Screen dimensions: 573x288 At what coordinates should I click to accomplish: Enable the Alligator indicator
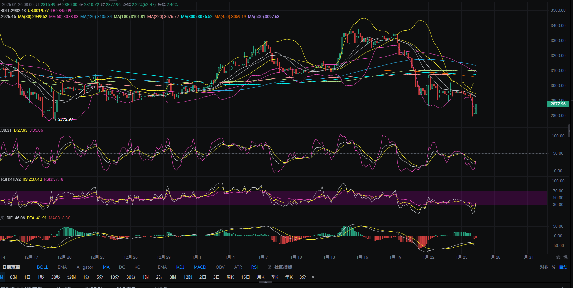point(85,267)
